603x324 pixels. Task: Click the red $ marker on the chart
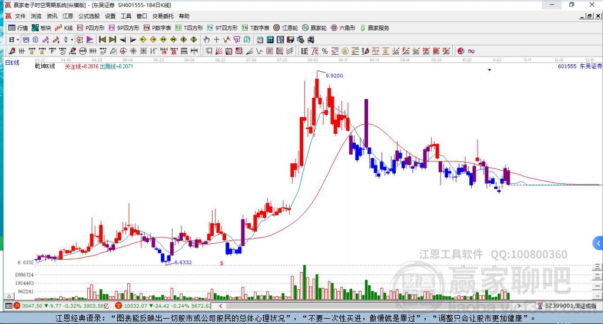coord(221,263)
